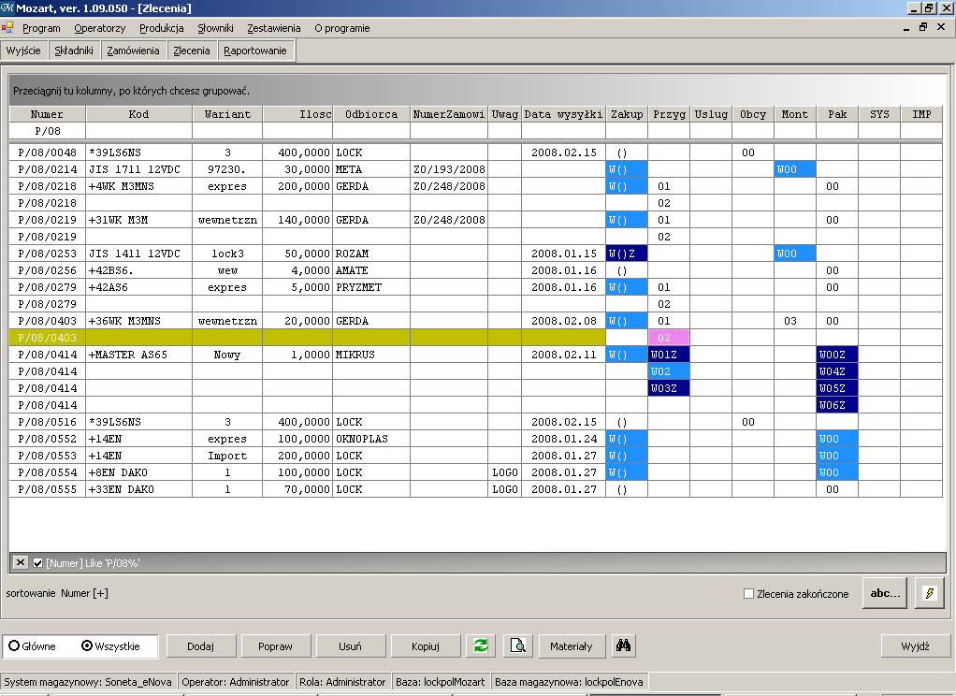Click the green refresh arrows icon button

(x=481, y=646)
